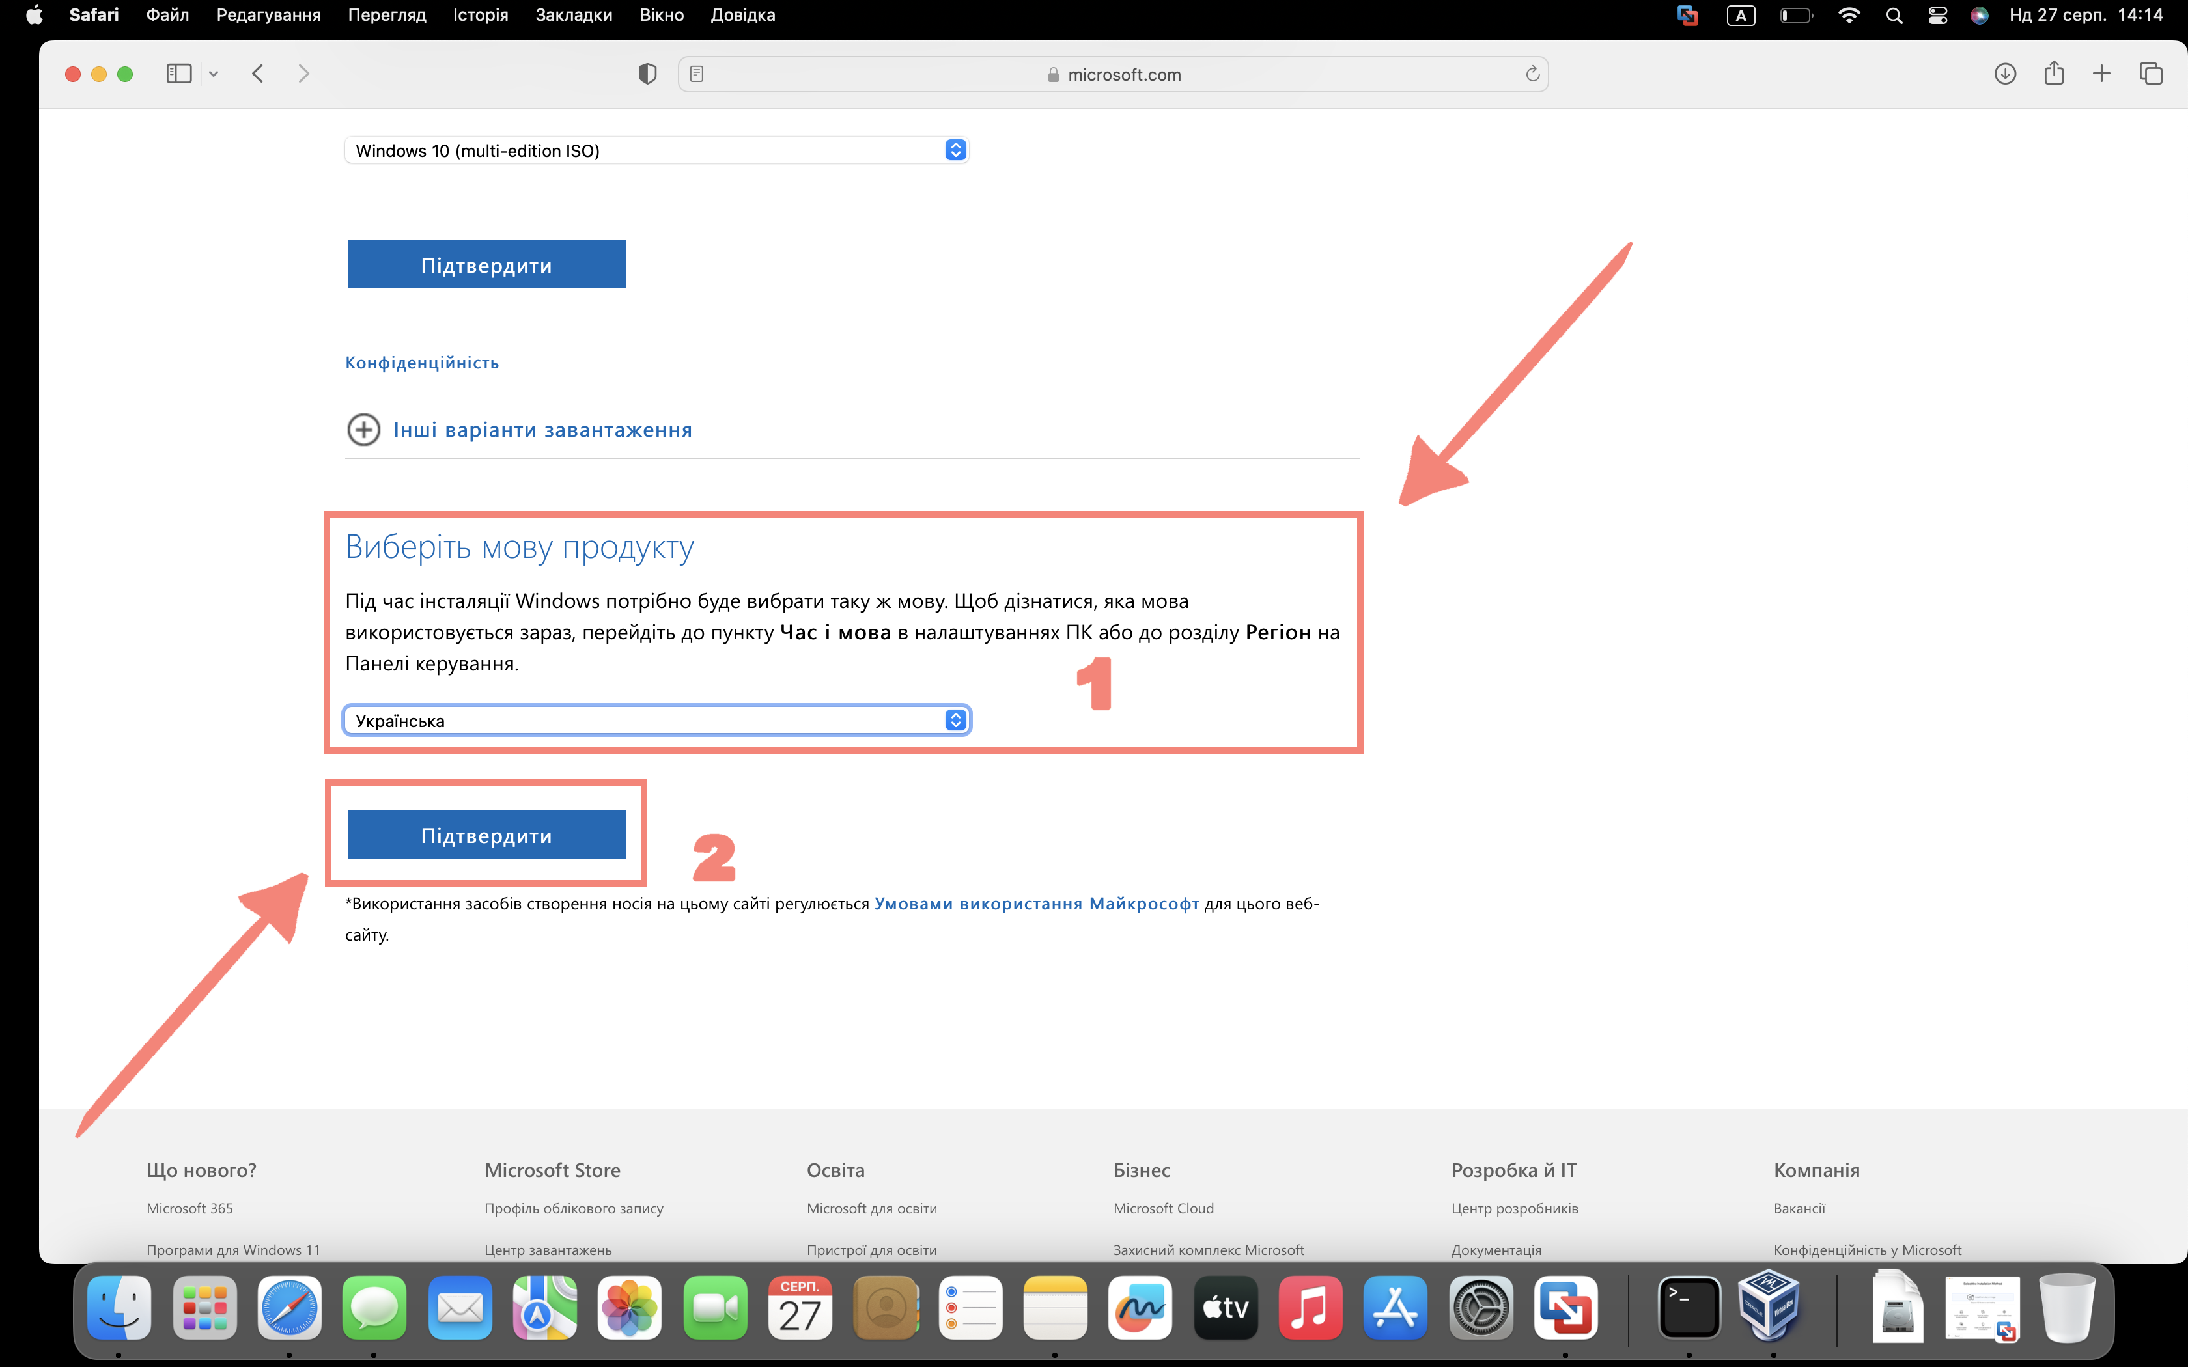Open the Українська language dropdown

656,721
